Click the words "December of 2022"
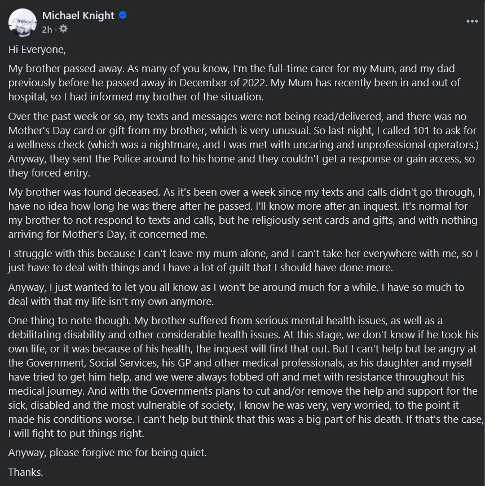The width and height of the screenshot is (485, 486). (222, 83)
